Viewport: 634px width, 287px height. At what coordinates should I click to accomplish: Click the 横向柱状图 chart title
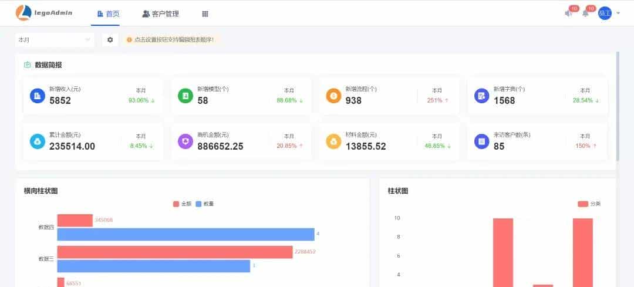click(x=41, y=191)
